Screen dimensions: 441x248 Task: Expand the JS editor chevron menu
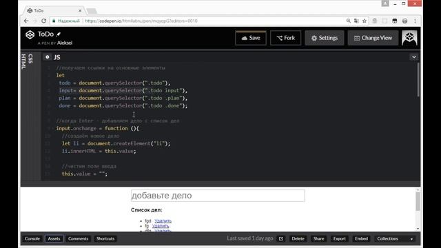(414, 57)
